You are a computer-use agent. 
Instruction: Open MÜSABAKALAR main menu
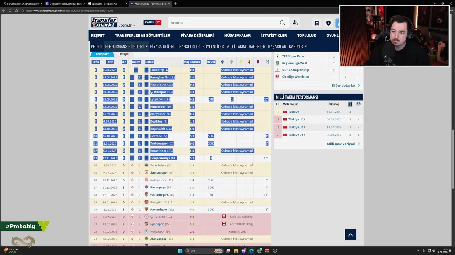pos(237,35)
